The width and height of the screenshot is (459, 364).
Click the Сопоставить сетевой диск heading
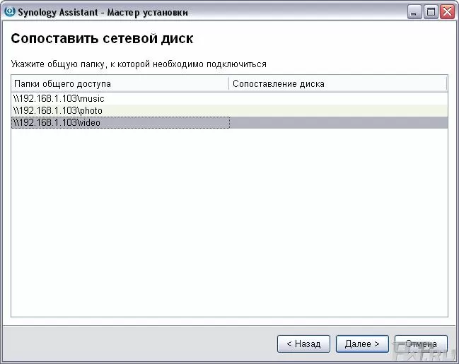102,38
